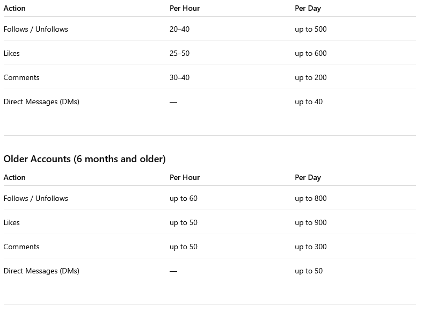Image resolution: width=423 pixels, height=311 pixels.
Task: Click "Likes" label in the "up to 900" row
Action: pos(11,223)
